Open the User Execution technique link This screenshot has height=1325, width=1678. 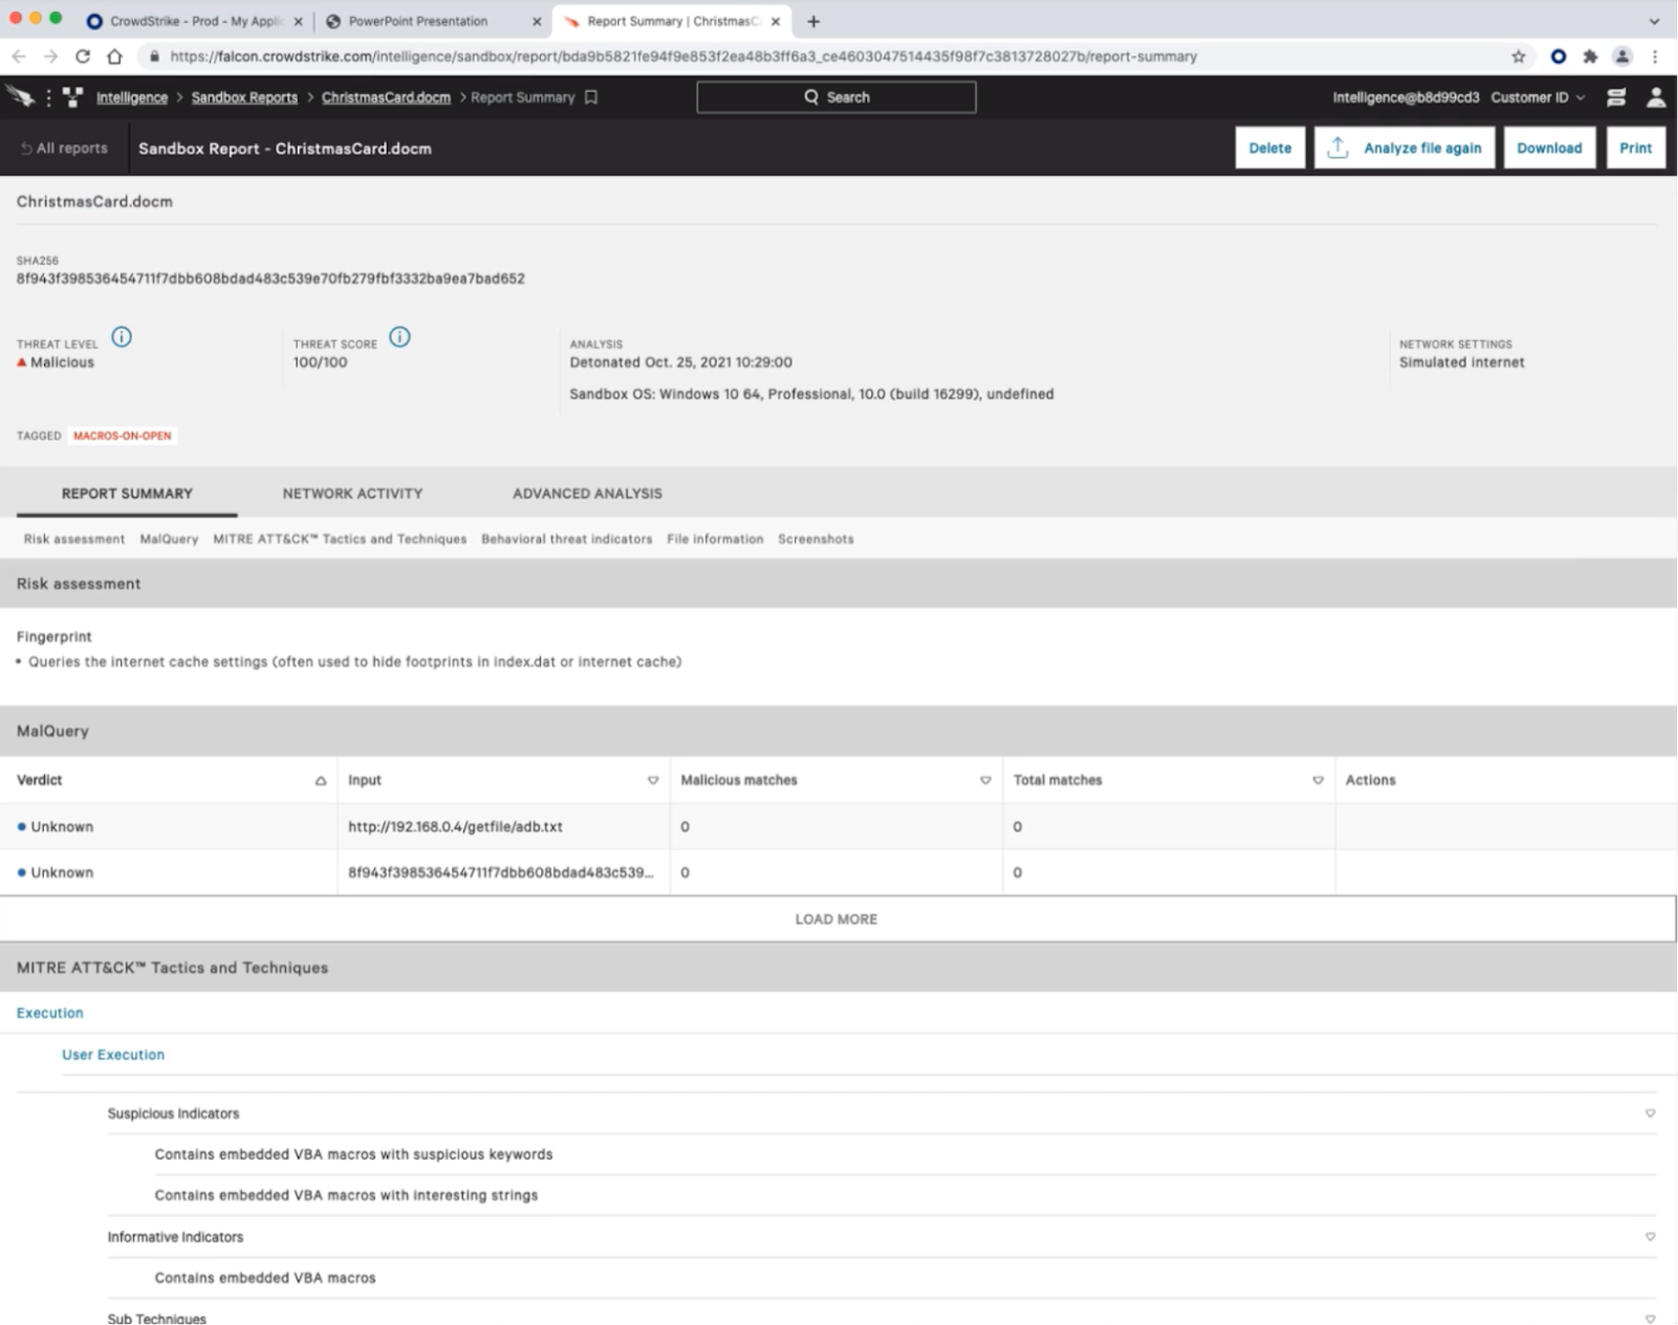pos(113,1055)
